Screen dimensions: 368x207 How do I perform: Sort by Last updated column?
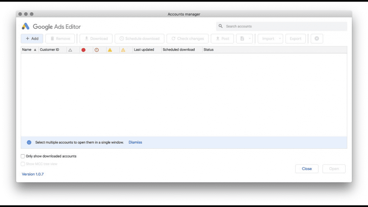[144, 50]
